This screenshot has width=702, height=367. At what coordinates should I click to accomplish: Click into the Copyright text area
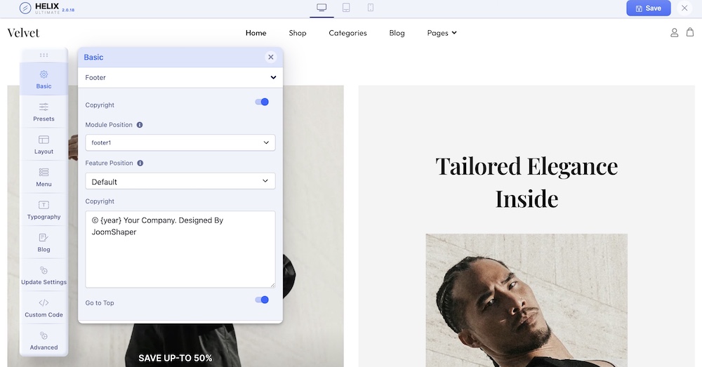tap(180, 249)
